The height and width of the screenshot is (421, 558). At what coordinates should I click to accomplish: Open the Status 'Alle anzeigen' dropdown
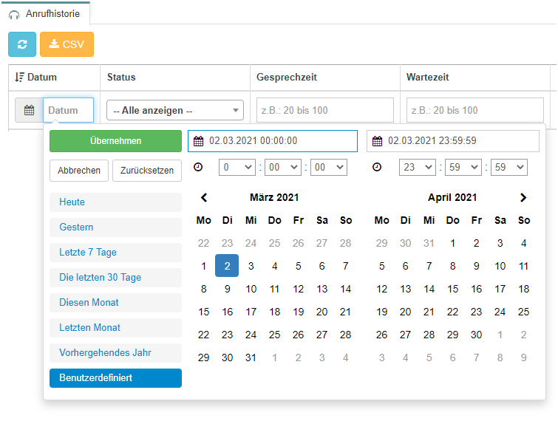175,110
